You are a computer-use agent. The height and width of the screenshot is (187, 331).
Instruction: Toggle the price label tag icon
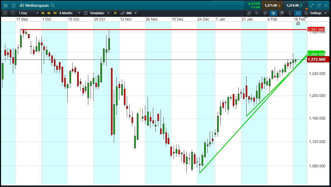(298, 13)
